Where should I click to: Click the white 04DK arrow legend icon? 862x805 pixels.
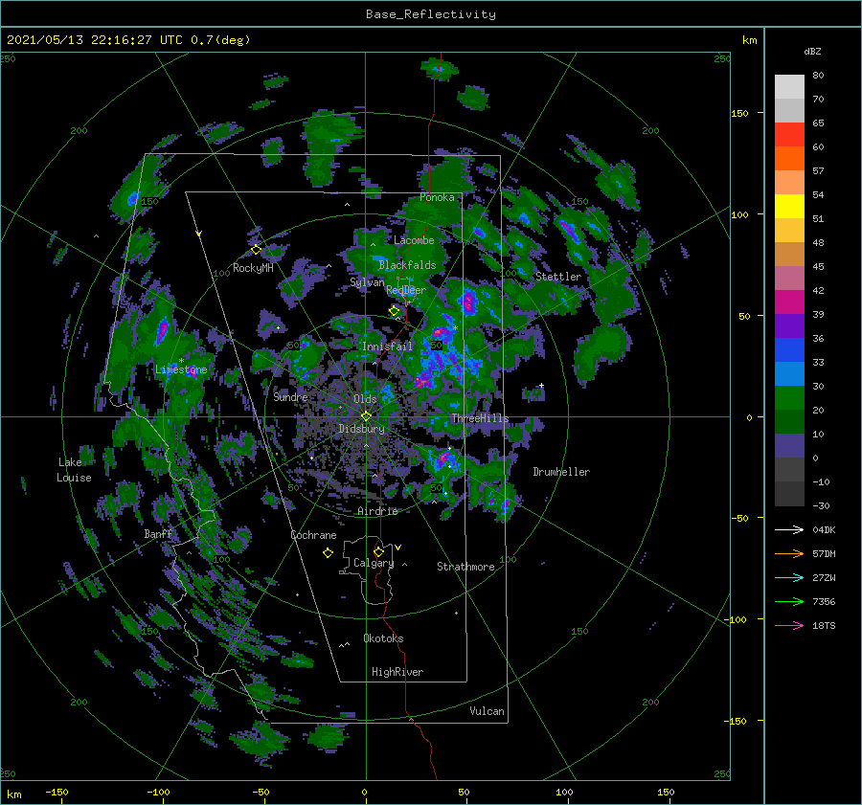(789, 529)
